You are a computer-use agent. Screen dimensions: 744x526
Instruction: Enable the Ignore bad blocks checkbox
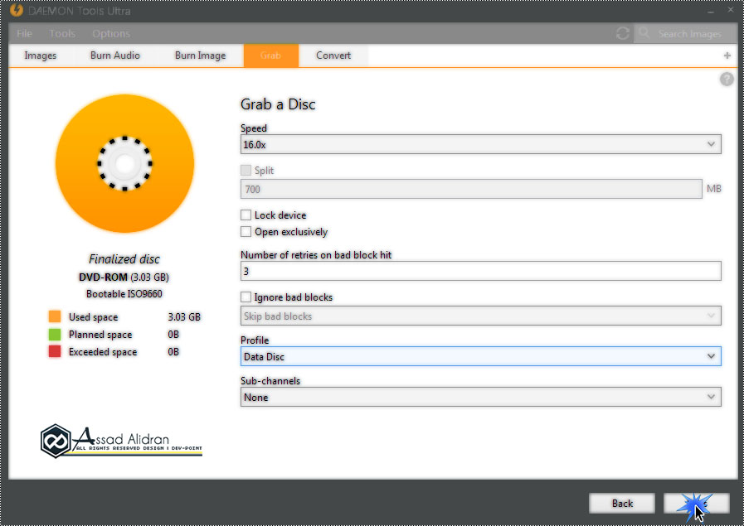click(x=246, y=297)
